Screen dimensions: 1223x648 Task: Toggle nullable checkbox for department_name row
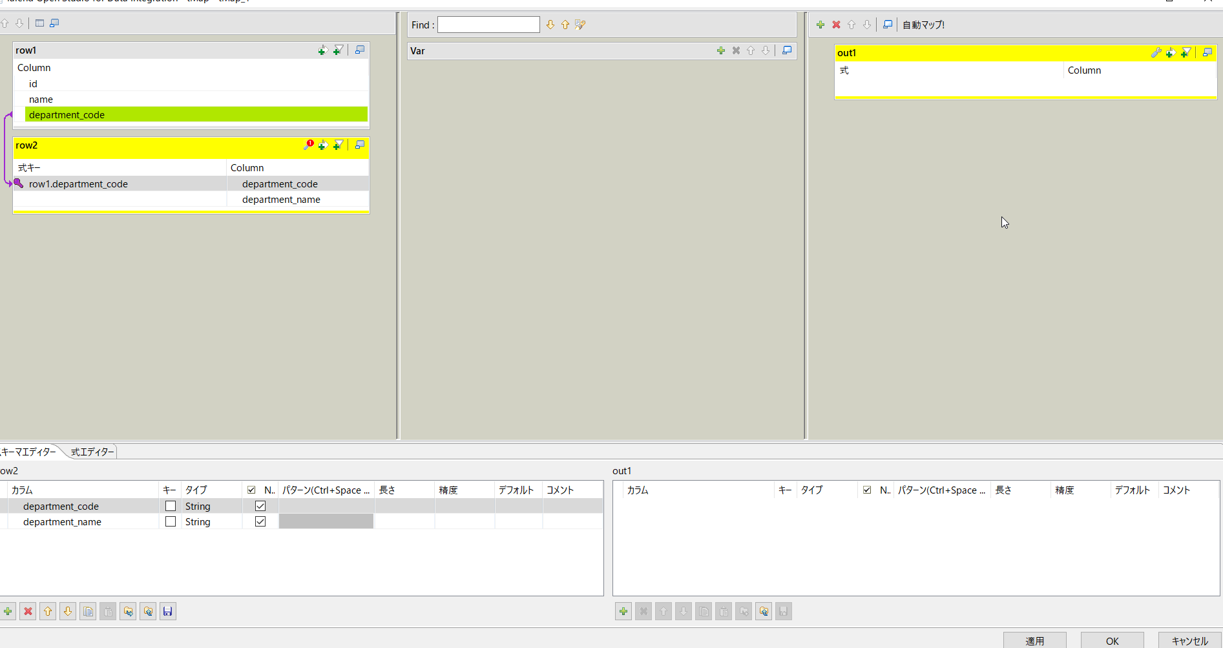(260, 521)
